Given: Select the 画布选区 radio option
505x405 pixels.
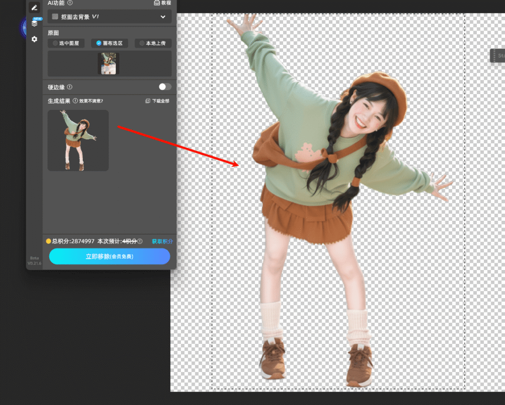Looking at the screenshot, I should point(109,43).
